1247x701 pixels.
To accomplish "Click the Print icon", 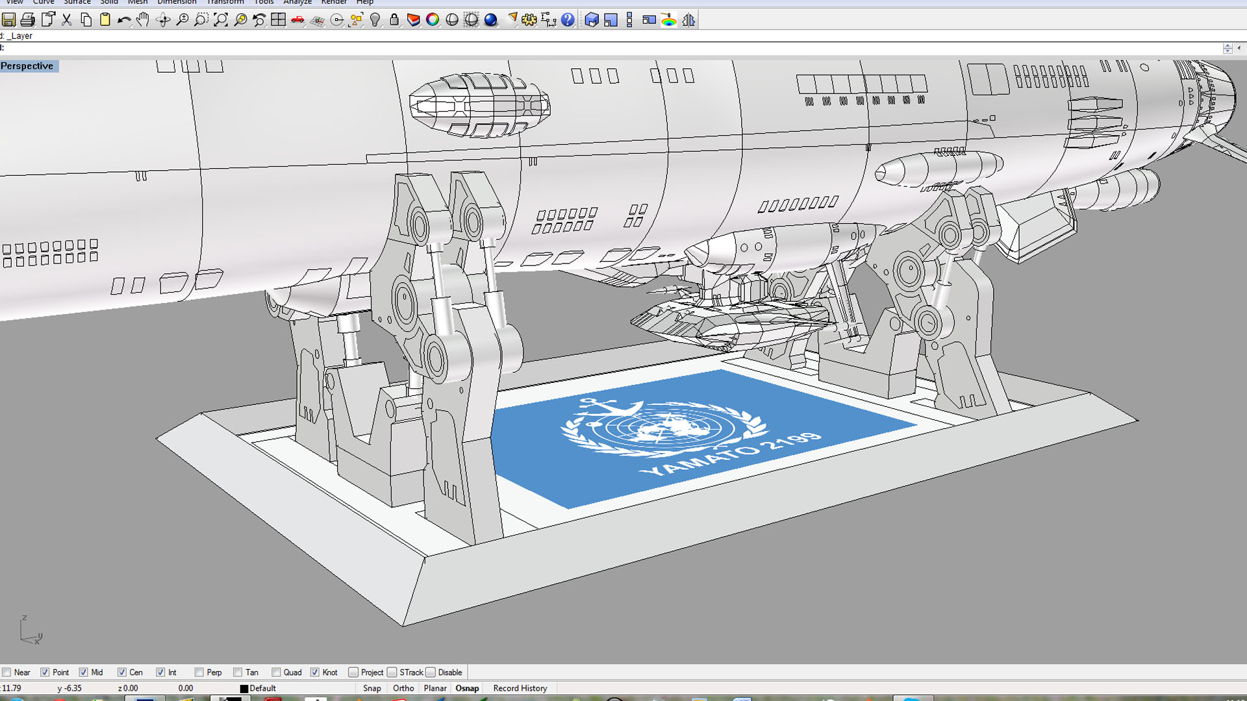I will [28, 20].
